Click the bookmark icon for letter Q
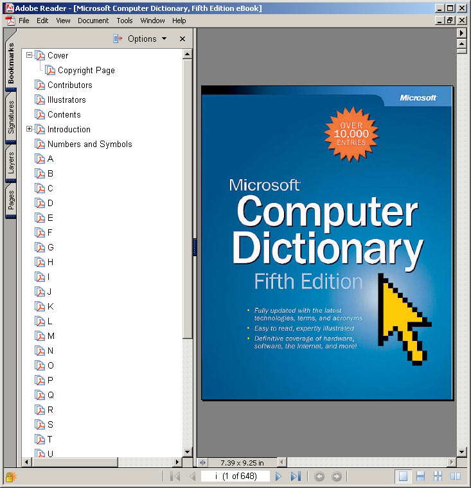471x488 pixels. click(40, 395)
